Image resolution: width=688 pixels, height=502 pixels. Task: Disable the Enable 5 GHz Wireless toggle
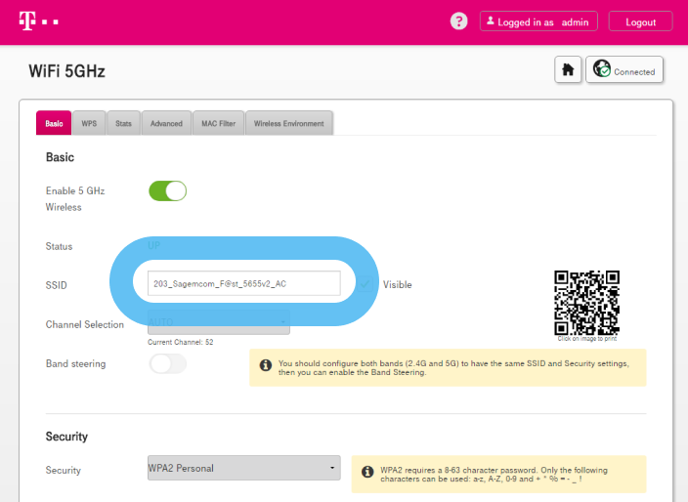point(167,190)
